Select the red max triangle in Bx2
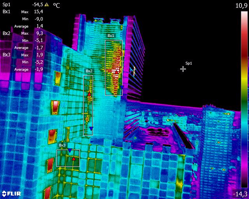This screenshot has width=249, height=199. click(89, 94)
